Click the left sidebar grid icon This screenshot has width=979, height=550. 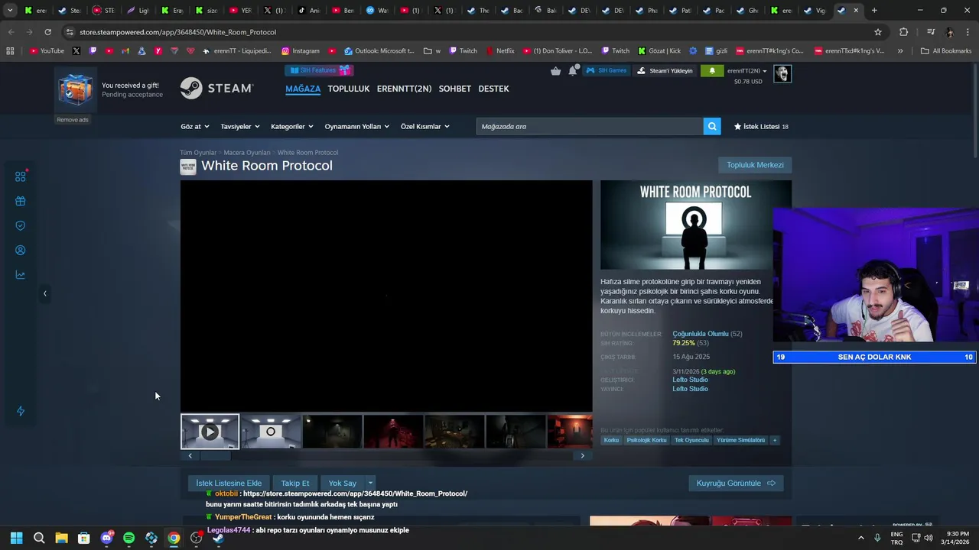pos(21,176)
